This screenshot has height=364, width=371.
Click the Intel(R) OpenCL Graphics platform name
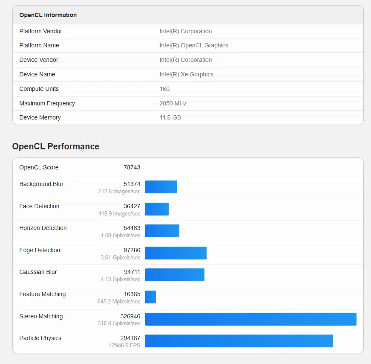194,45
